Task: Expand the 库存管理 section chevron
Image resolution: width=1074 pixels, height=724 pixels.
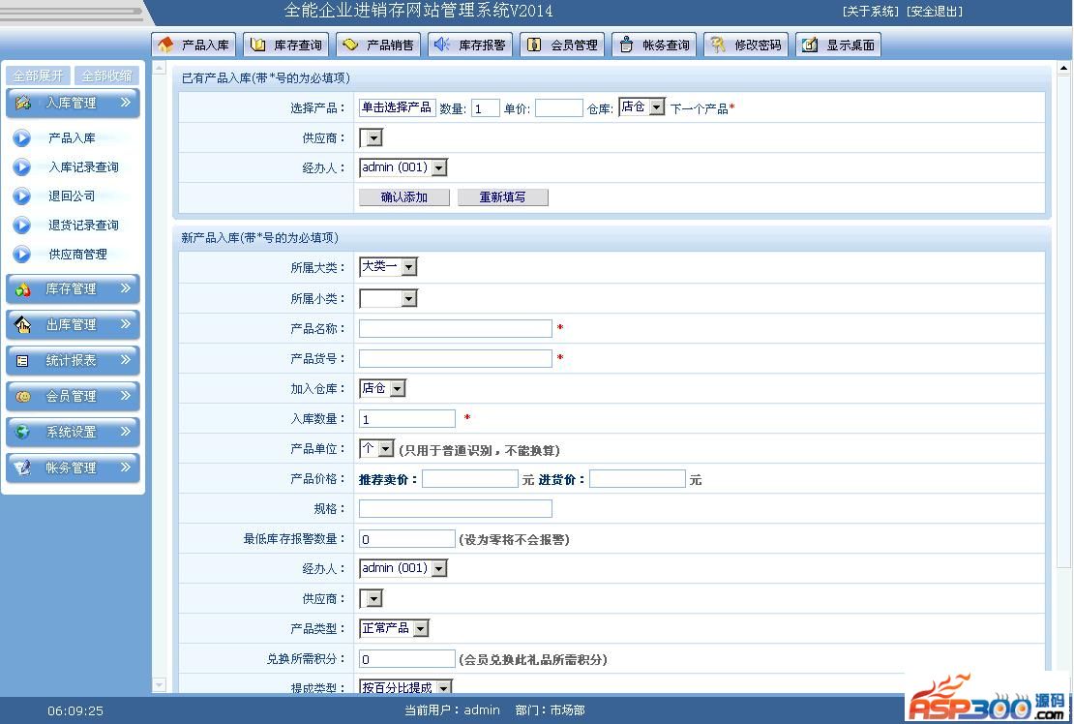Action: coord(126,288)
